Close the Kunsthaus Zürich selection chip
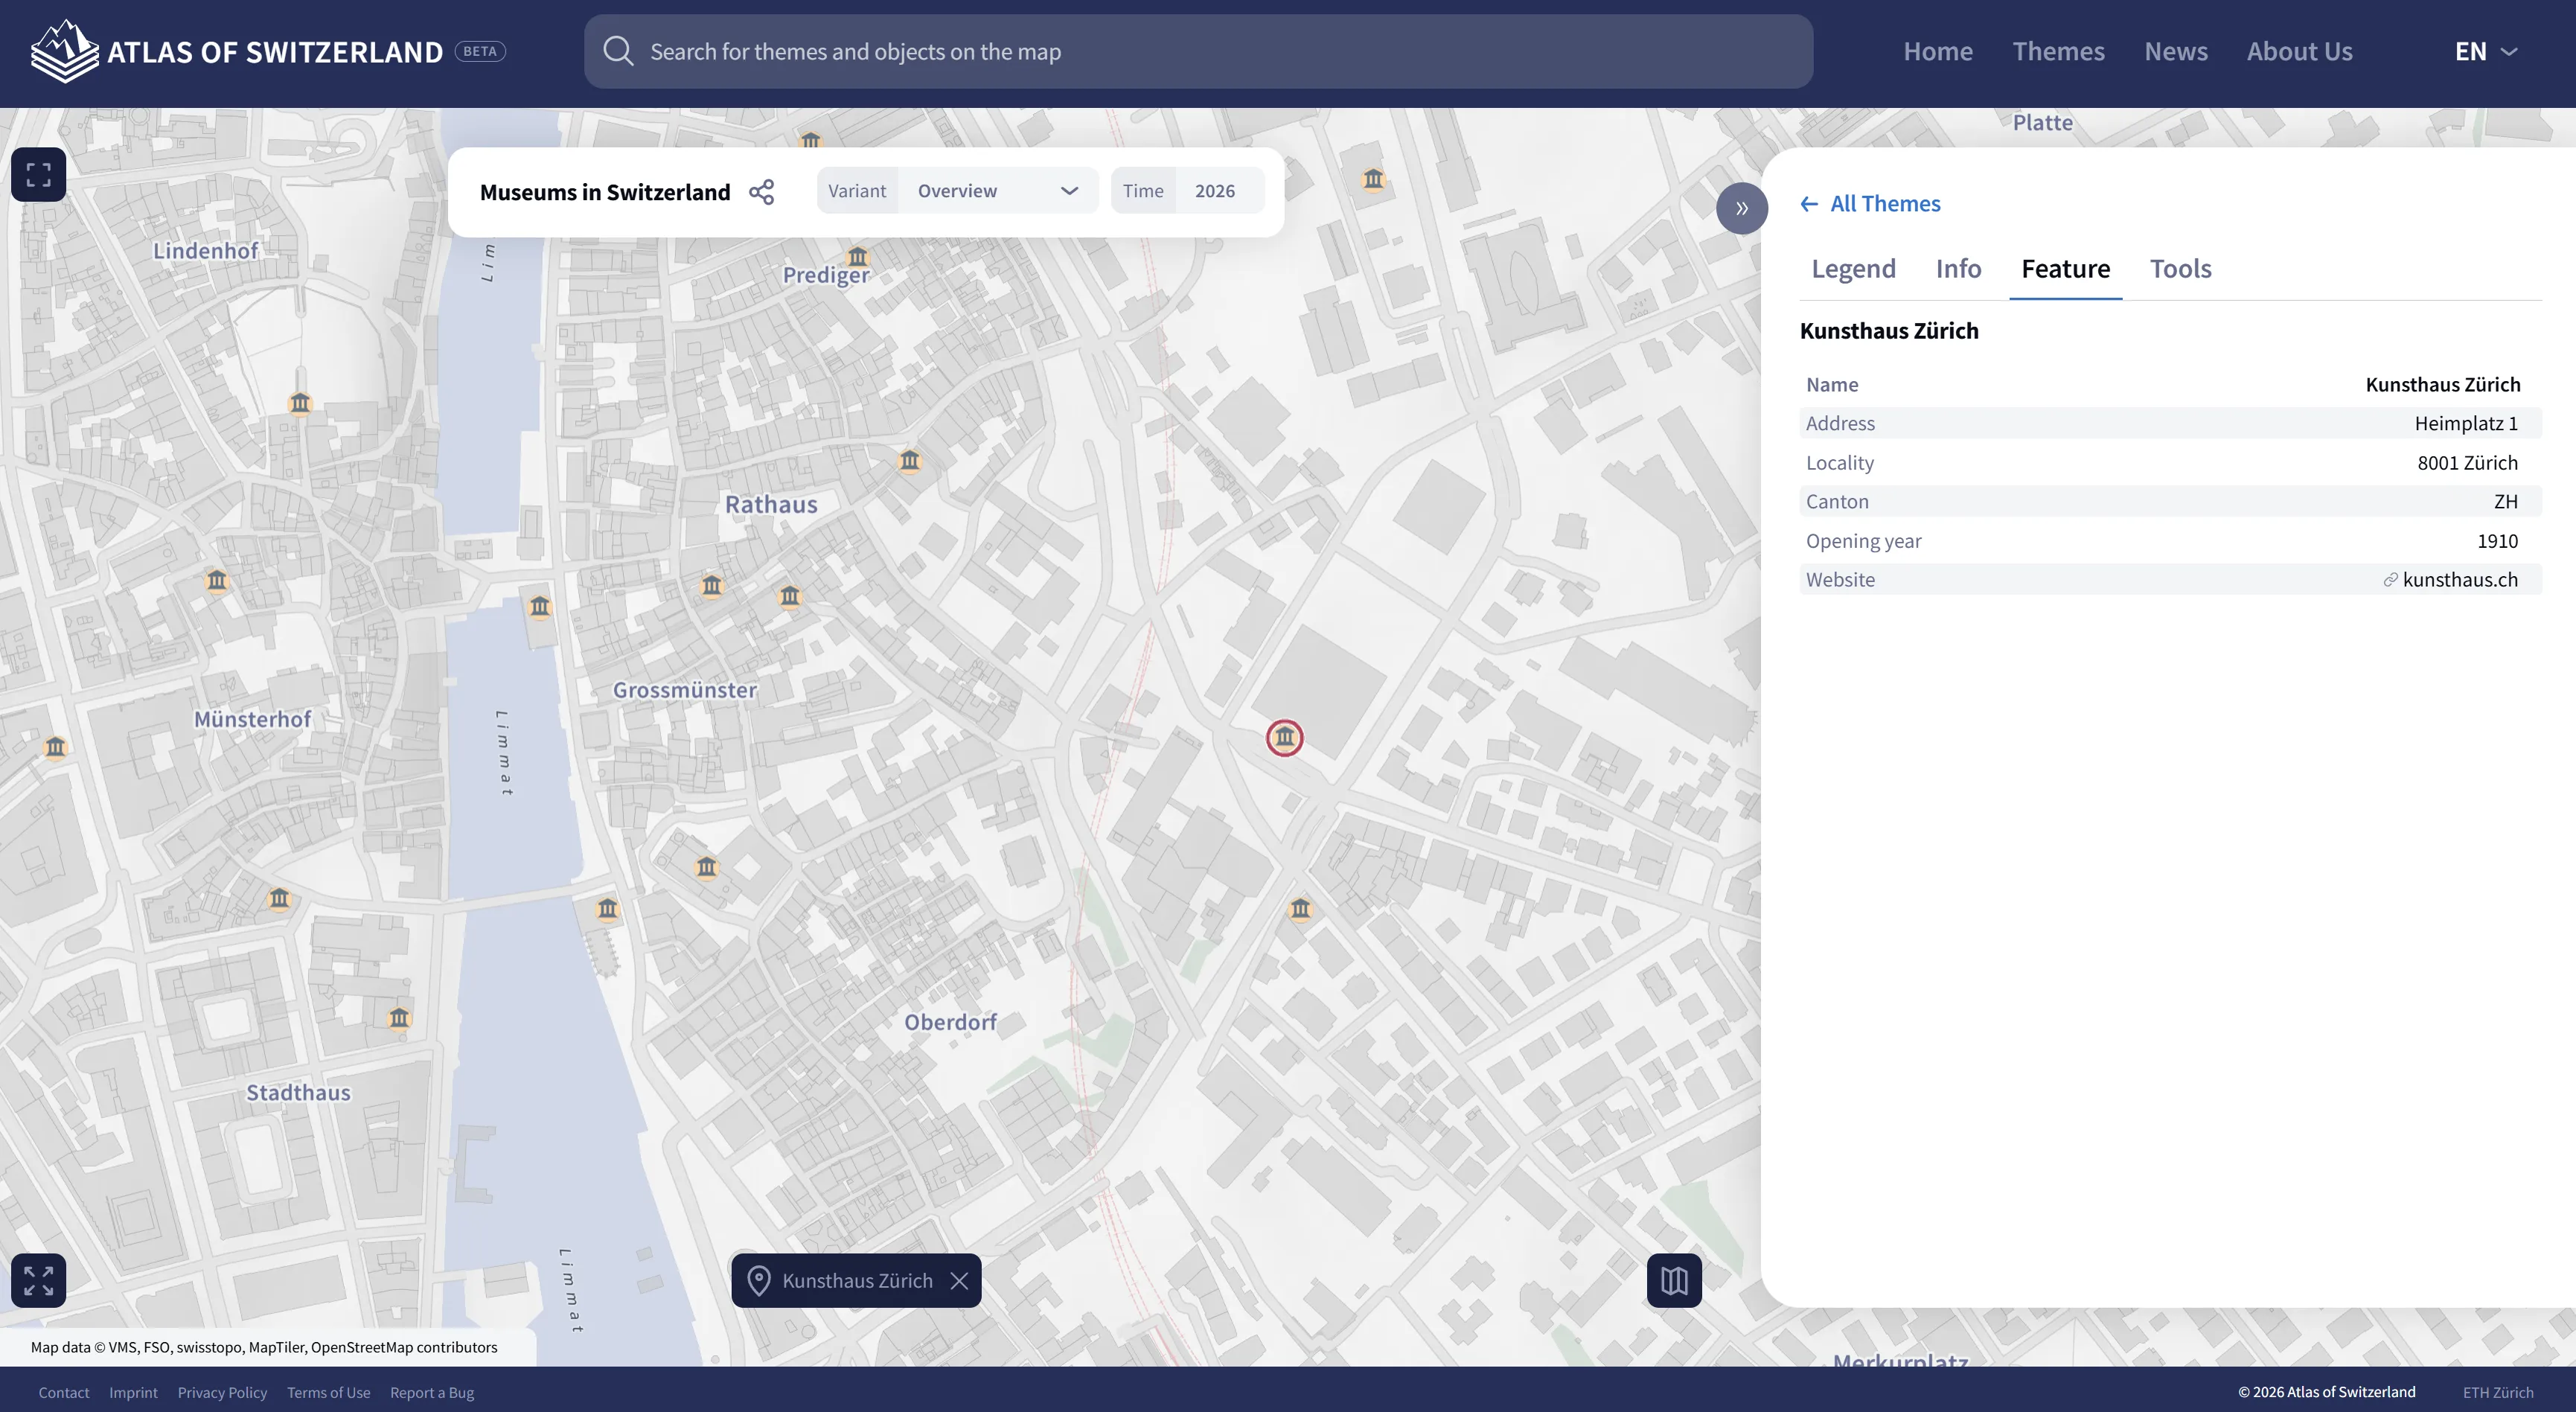 pos(959,1280)
